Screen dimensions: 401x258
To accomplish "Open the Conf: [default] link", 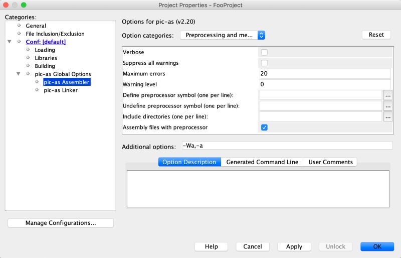I will tap(46, 42).
